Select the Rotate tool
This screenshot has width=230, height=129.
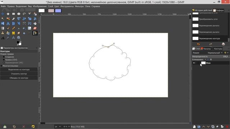(x=24, y=19)
